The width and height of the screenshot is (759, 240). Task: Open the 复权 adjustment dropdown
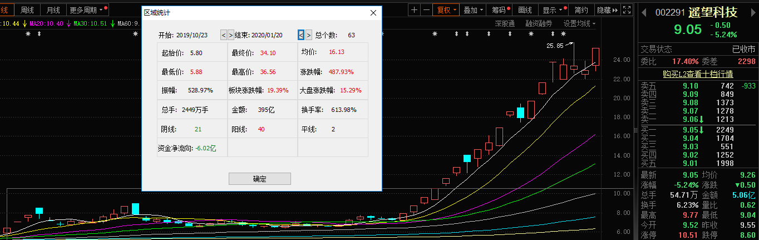(x=446, y=9)
